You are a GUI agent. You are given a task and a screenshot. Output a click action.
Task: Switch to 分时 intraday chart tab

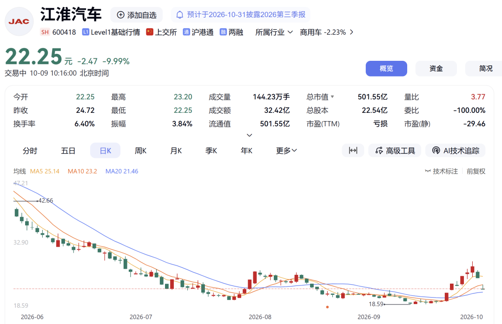tap(30, 150)
